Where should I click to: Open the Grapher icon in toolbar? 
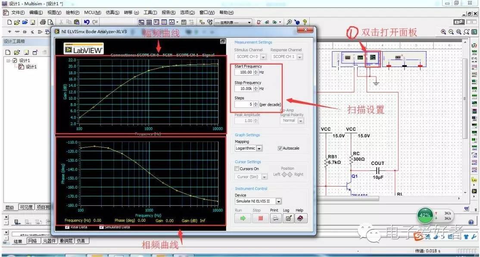[172, 22]
